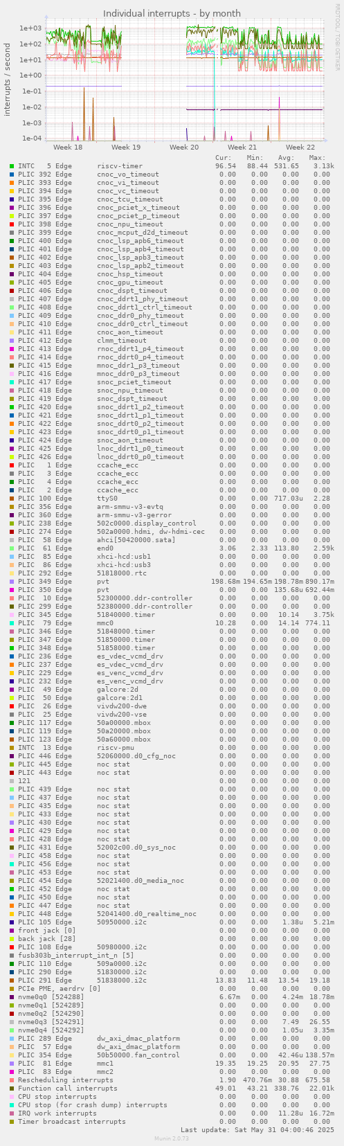The width and height of the screenshot is (344, 1146).
Task: Click the Function call interrupts color box
Action: (12, 1089)
